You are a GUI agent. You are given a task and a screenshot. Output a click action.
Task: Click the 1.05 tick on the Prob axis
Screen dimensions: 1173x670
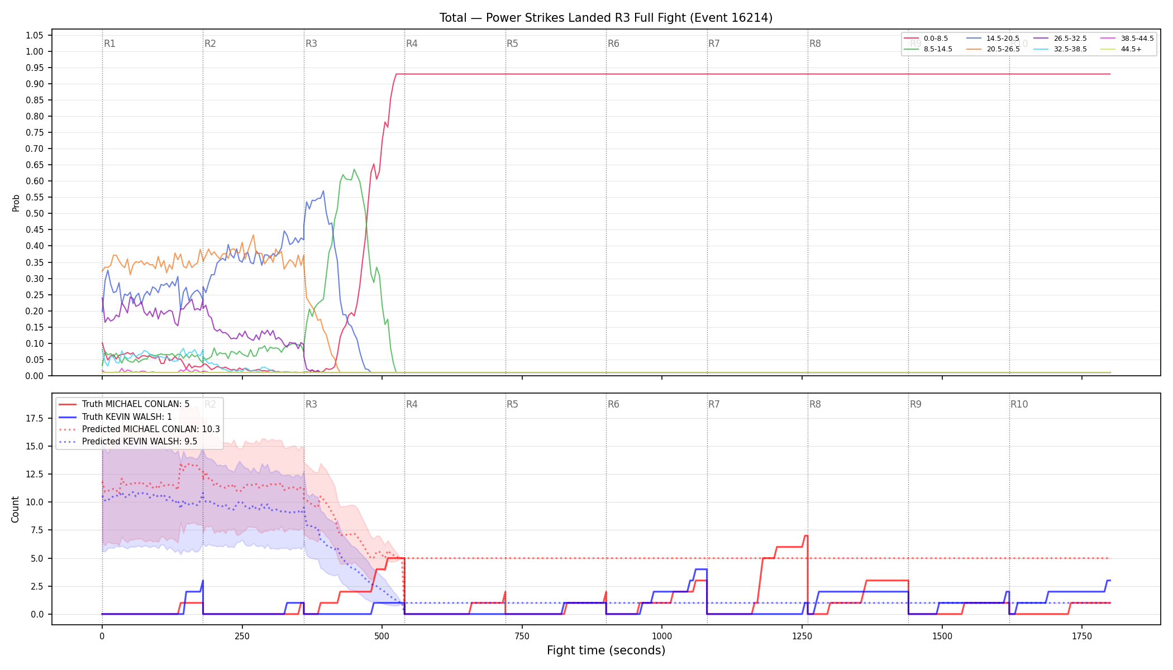pos(35,35)
